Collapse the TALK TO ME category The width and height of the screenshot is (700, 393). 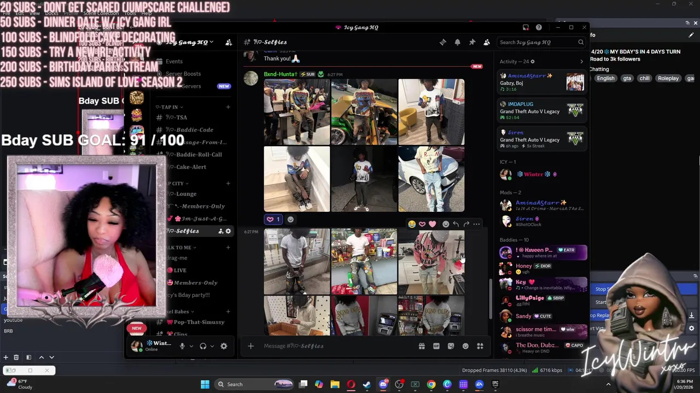pyautogui.click(x=180, y=248)
